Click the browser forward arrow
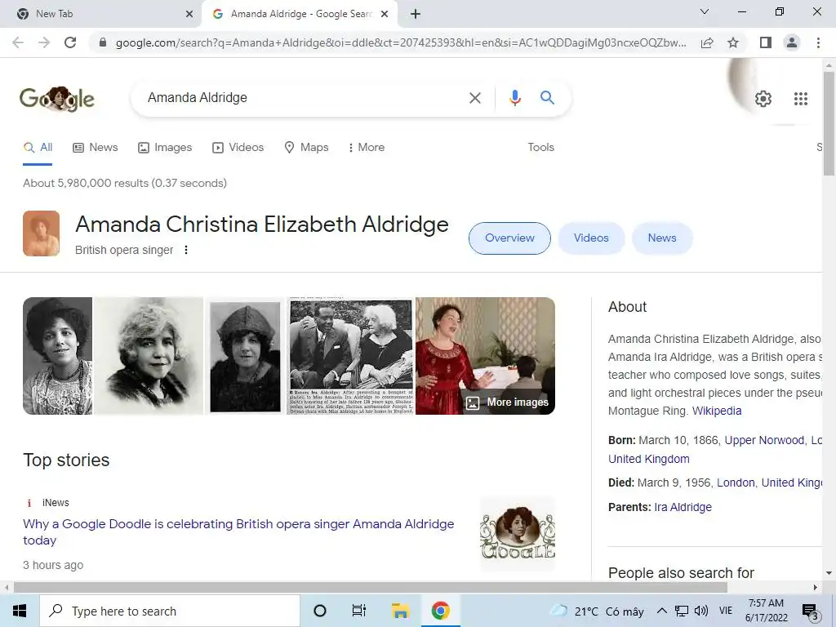This screenshot has width=836, height=627. tap(44, 42)
